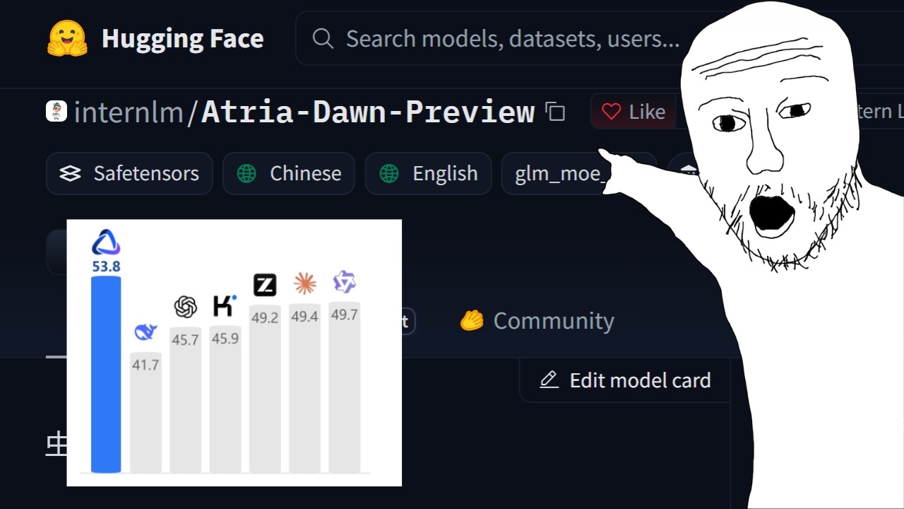904x509 pixels.
Task: Open the Atria-Dawn-Preview model name link
Action: pyautogui.click(x=368, y=112)
